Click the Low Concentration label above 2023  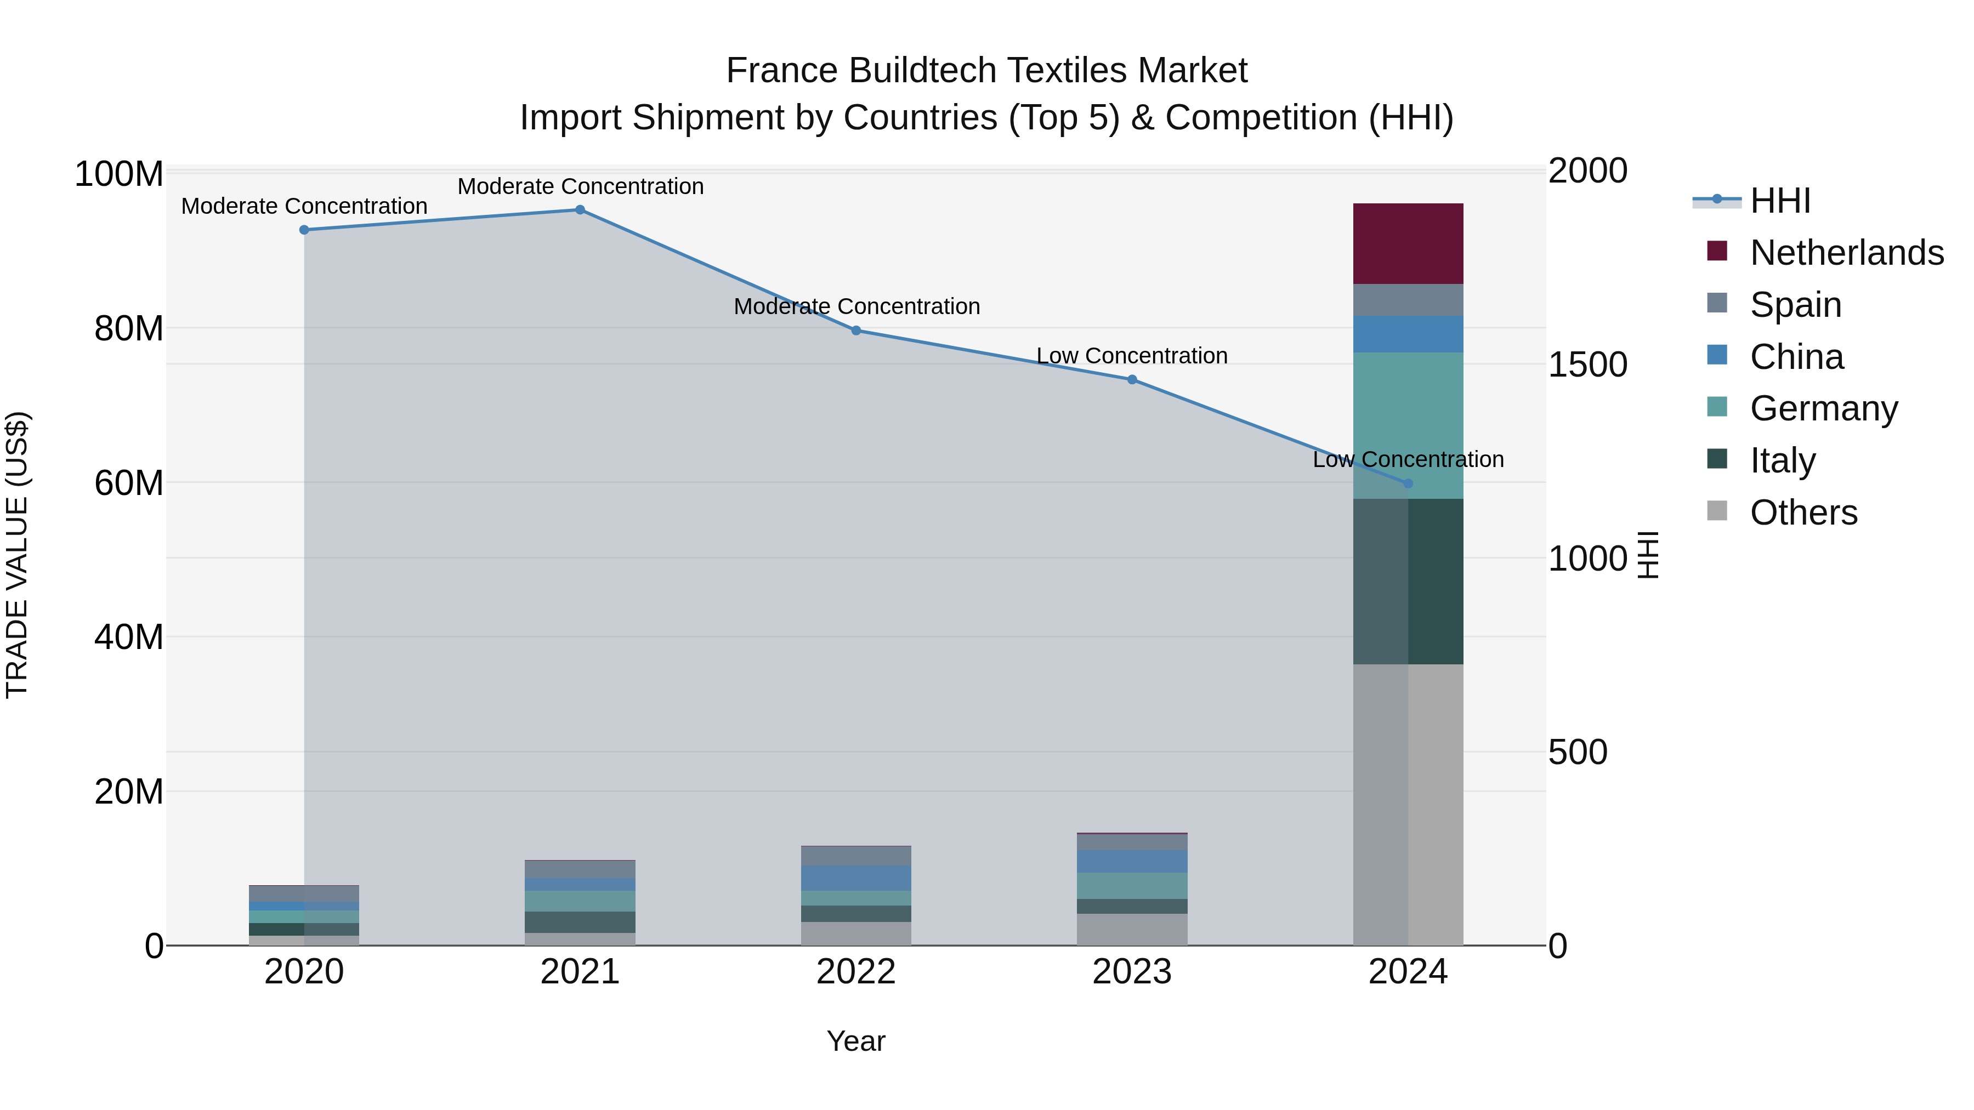1132,355
